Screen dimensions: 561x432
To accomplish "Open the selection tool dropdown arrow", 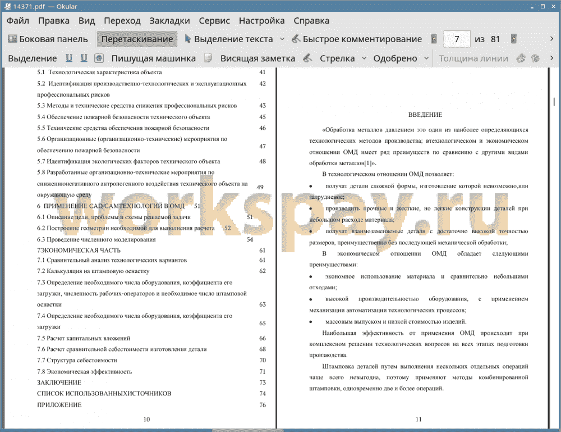I will tap(282, 39).
